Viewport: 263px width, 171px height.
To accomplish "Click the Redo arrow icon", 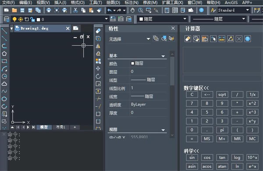I will coord(119,11).
